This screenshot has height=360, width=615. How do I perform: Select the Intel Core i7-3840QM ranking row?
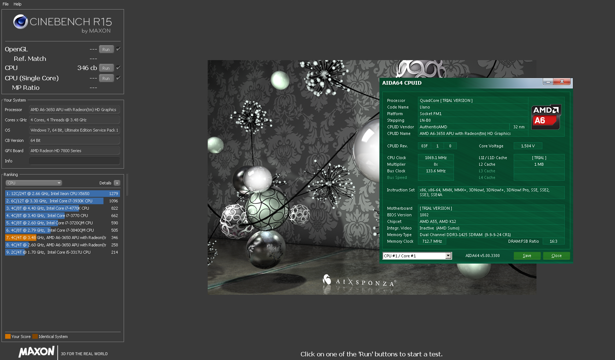tap(62, 230)
